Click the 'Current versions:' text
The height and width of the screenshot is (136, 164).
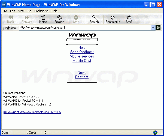[x=15, y=93]
